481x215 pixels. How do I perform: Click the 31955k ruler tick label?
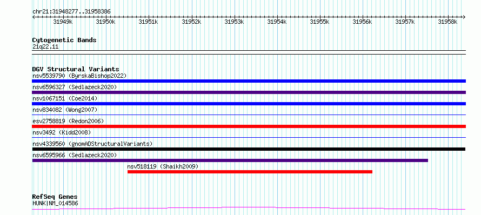(x=319, y=22)
